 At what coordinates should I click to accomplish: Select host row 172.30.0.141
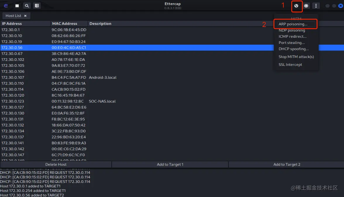pos(172,143)
